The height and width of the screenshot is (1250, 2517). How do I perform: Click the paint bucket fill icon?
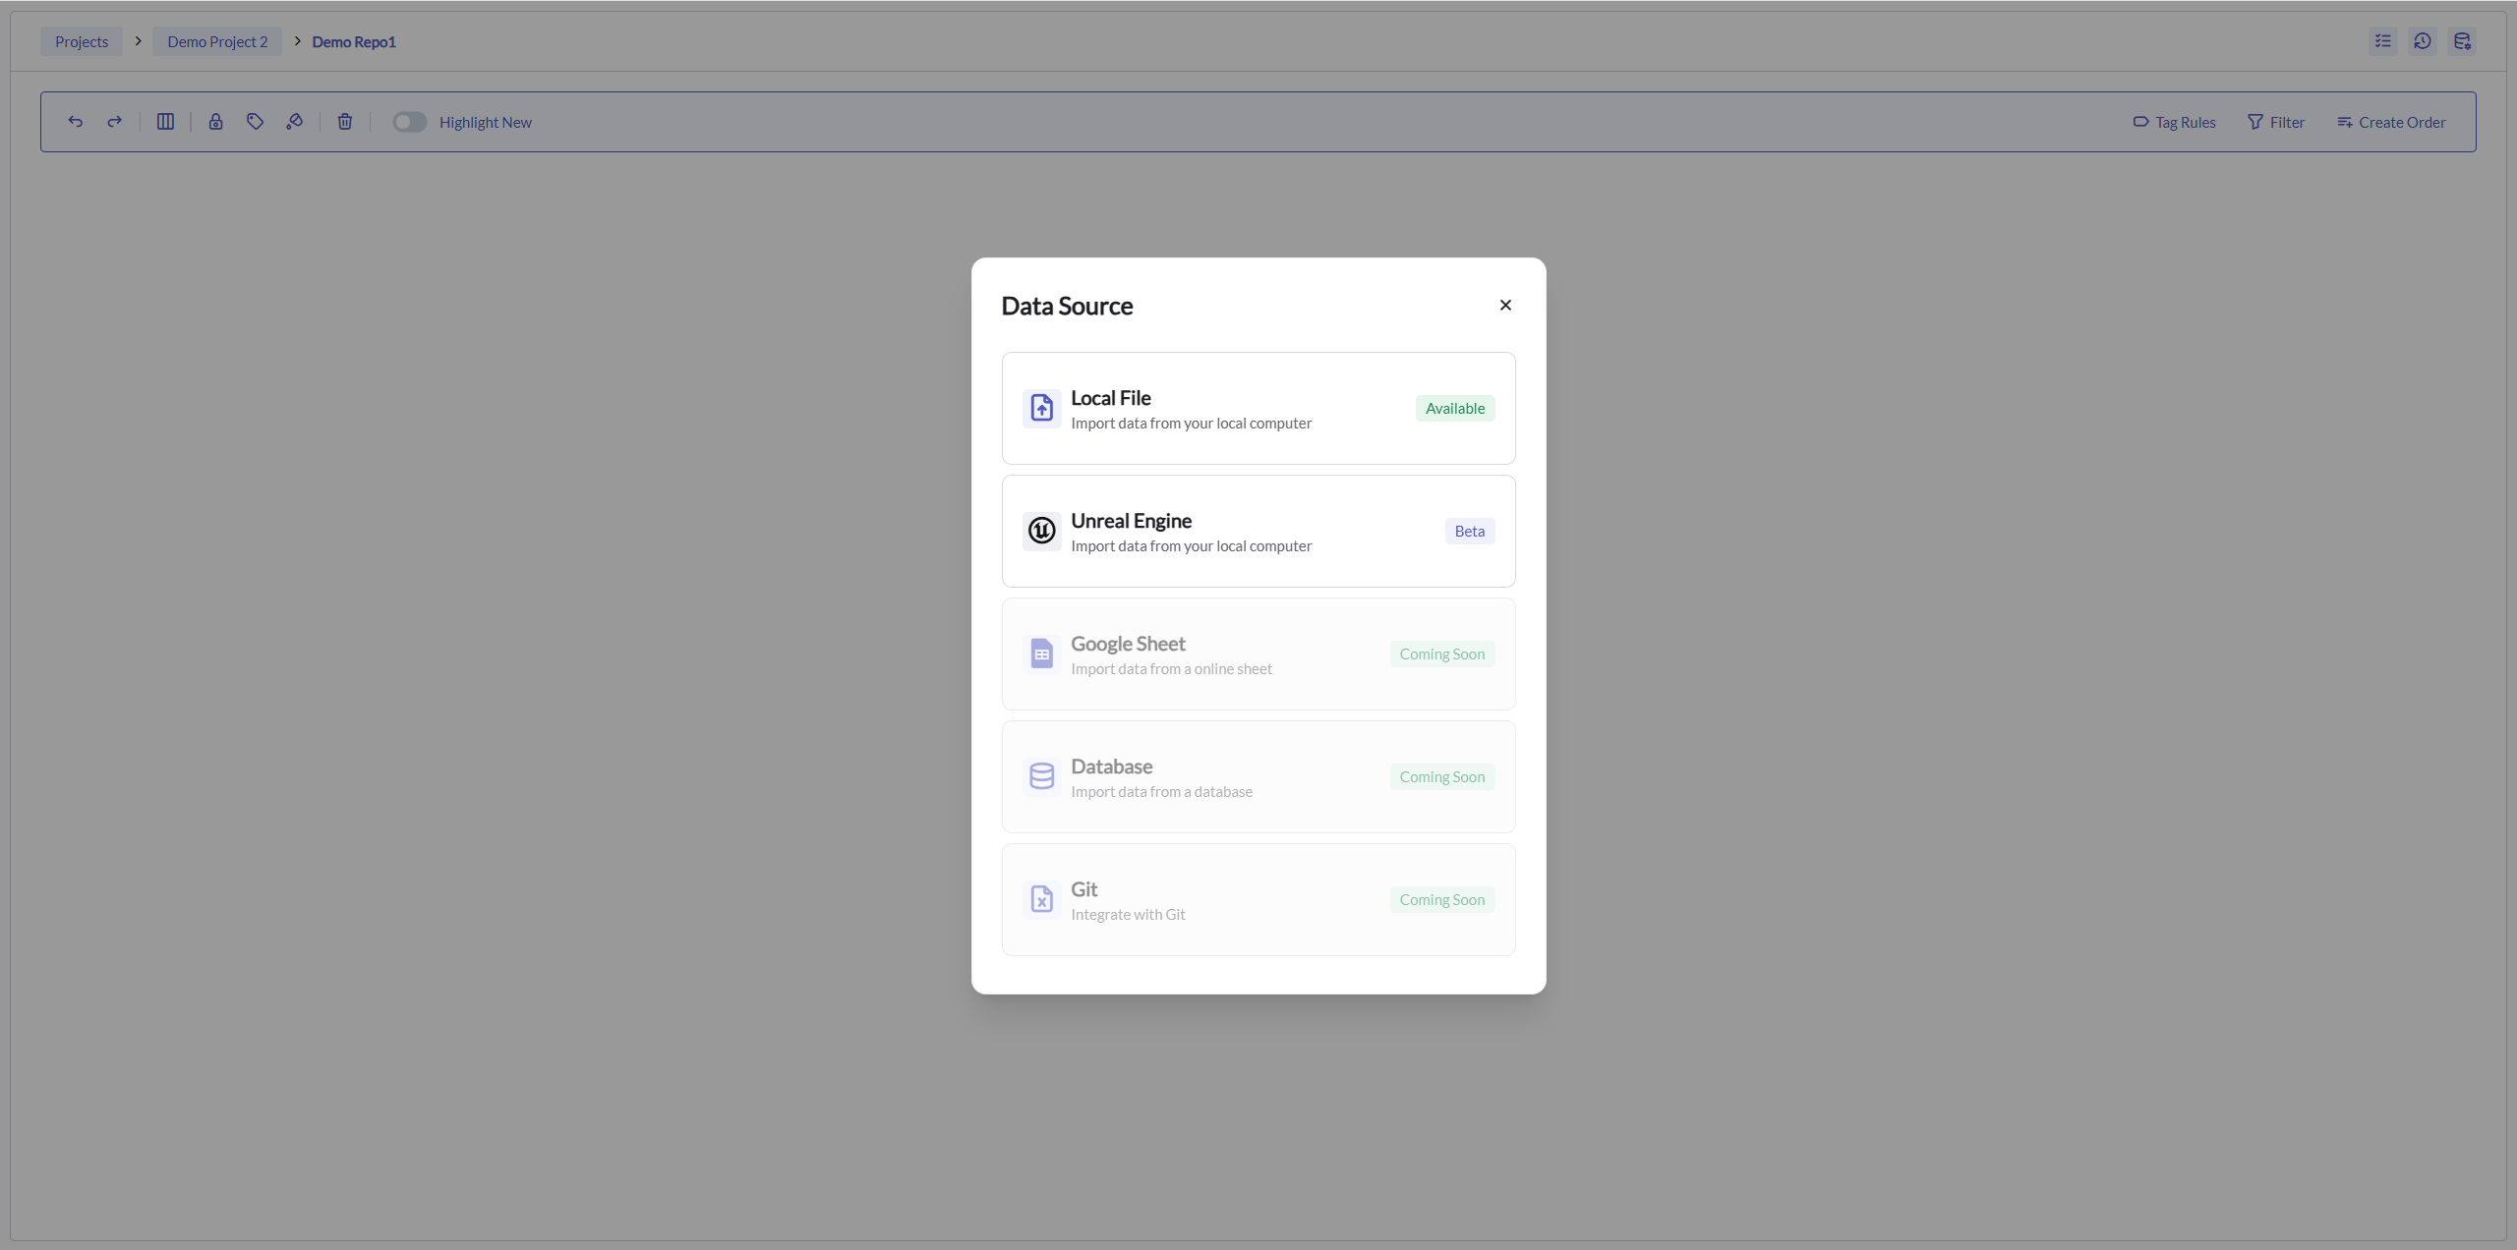tap(294, 121)
